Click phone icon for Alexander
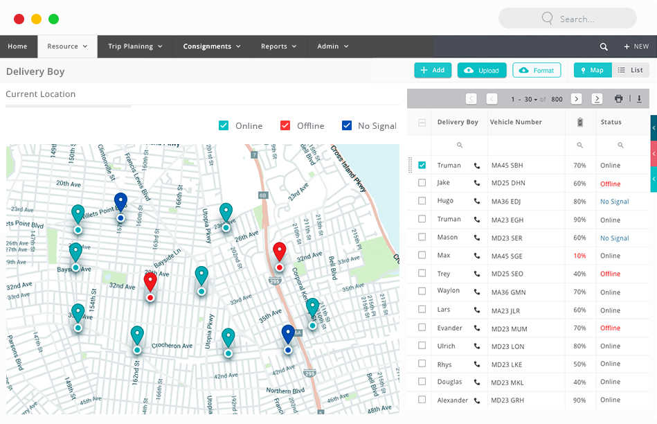 coord(477,400)
